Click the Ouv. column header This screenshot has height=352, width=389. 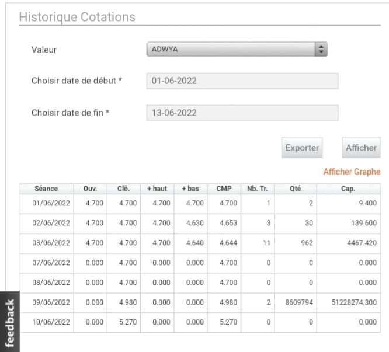tap(91, 189)
